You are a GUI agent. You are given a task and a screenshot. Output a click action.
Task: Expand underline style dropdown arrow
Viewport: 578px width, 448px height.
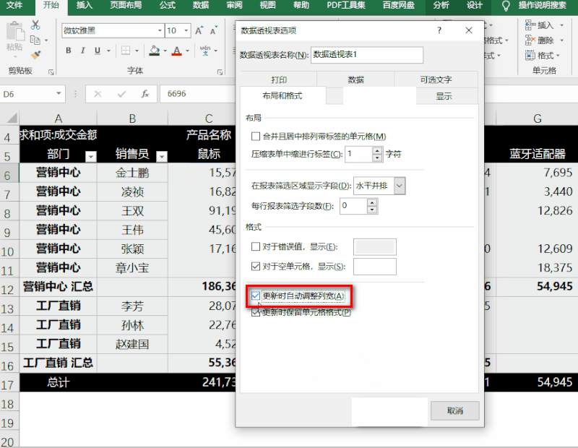109,51
